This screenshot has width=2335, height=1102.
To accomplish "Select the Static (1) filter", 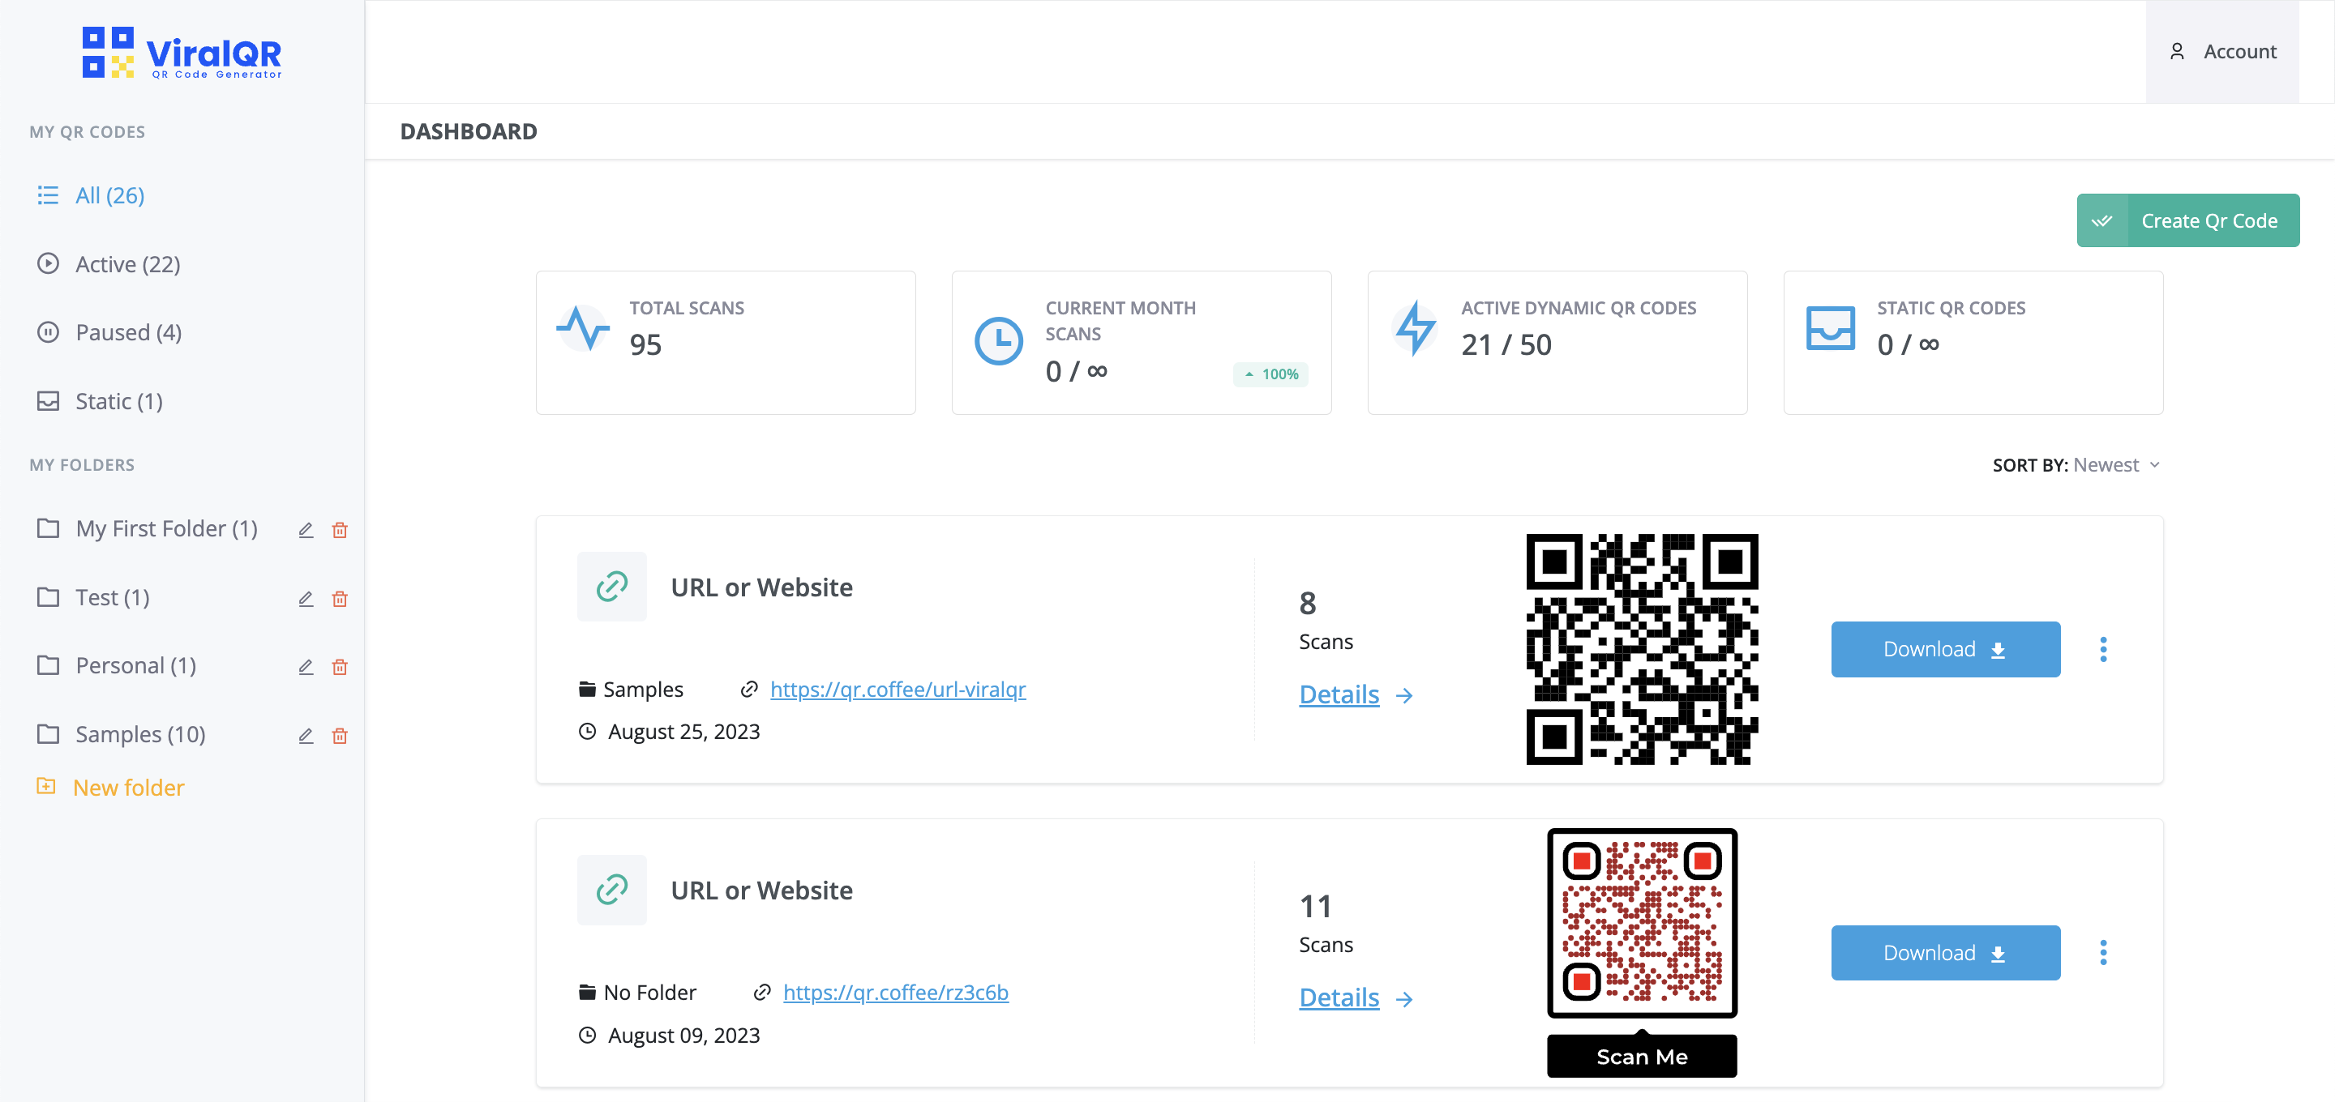I will tap(118, 401).
